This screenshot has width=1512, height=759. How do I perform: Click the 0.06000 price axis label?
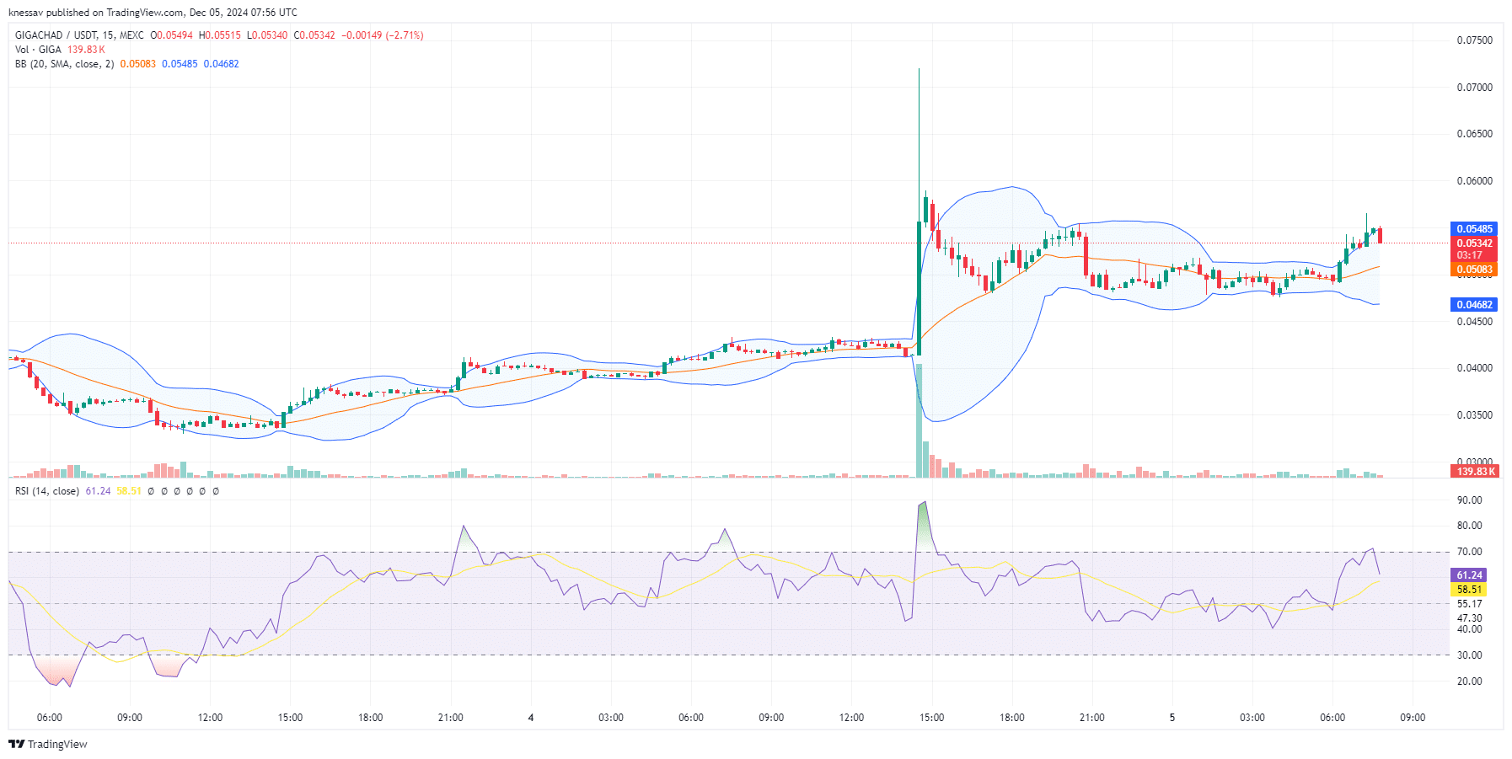[1474, 181]
